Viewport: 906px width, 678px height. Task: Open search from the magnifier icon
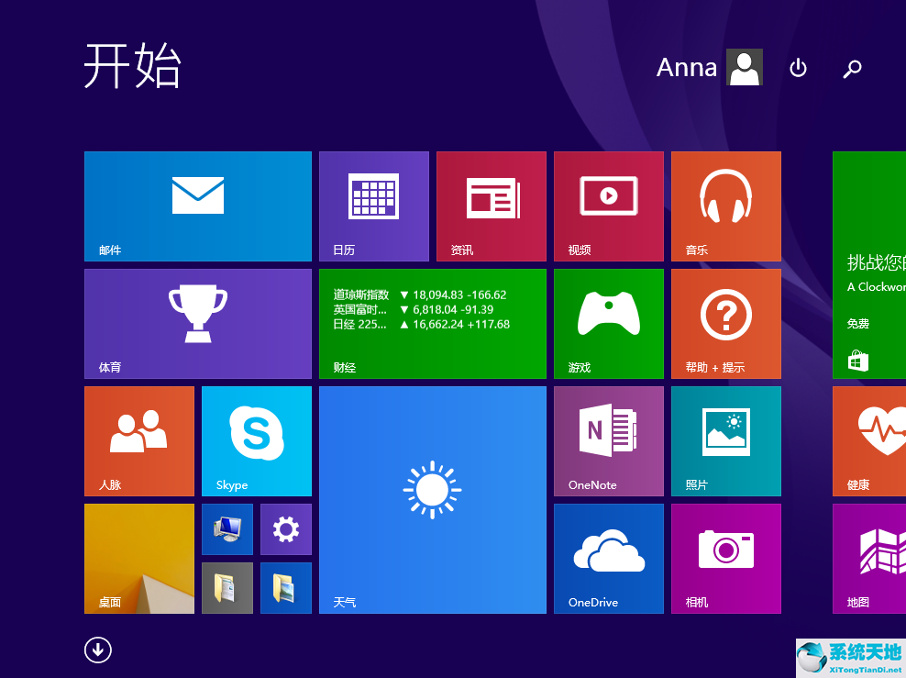[x=852, y=68]
